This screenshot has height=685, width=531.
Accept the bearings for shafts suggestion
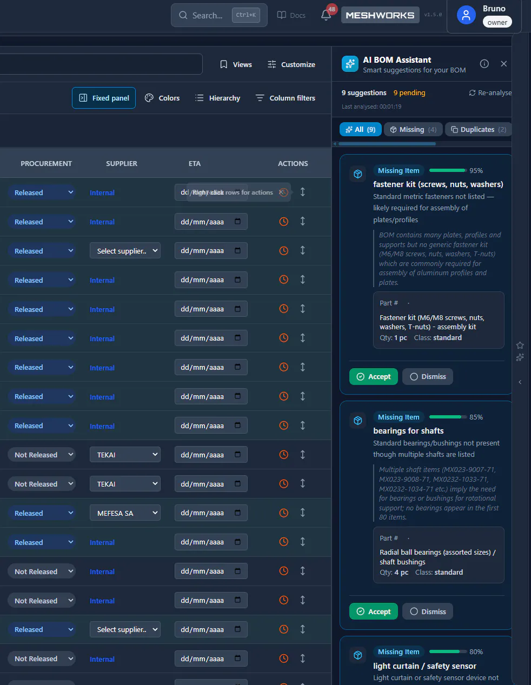[374, 611]
